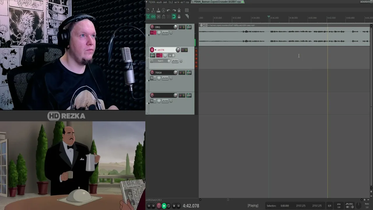Toggle the metronome icon
This screenshot has height=210, width=373.
(x=179, y=10)
